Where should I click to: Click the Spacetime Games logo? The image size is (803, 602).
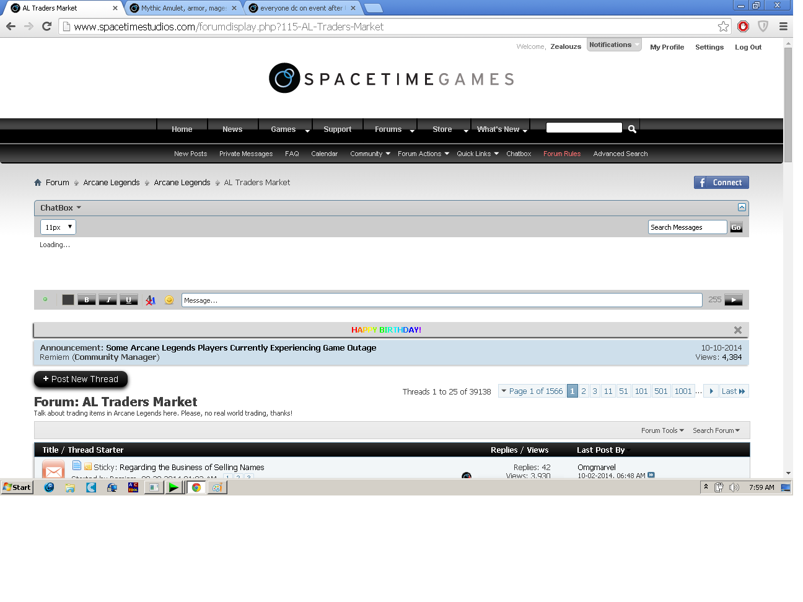tap(392, 78)
